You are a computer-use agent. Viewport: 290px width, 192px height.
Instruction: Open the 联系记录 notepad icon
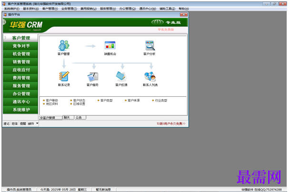(x=64, y=76)
